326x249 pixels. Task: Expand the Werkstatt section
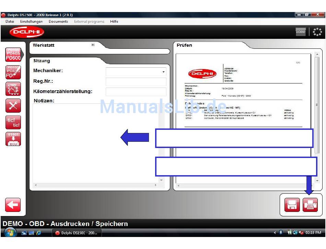pos(93,45)
